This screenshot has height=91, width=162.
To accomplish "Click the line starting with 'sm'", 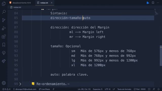I will (104, 51).
